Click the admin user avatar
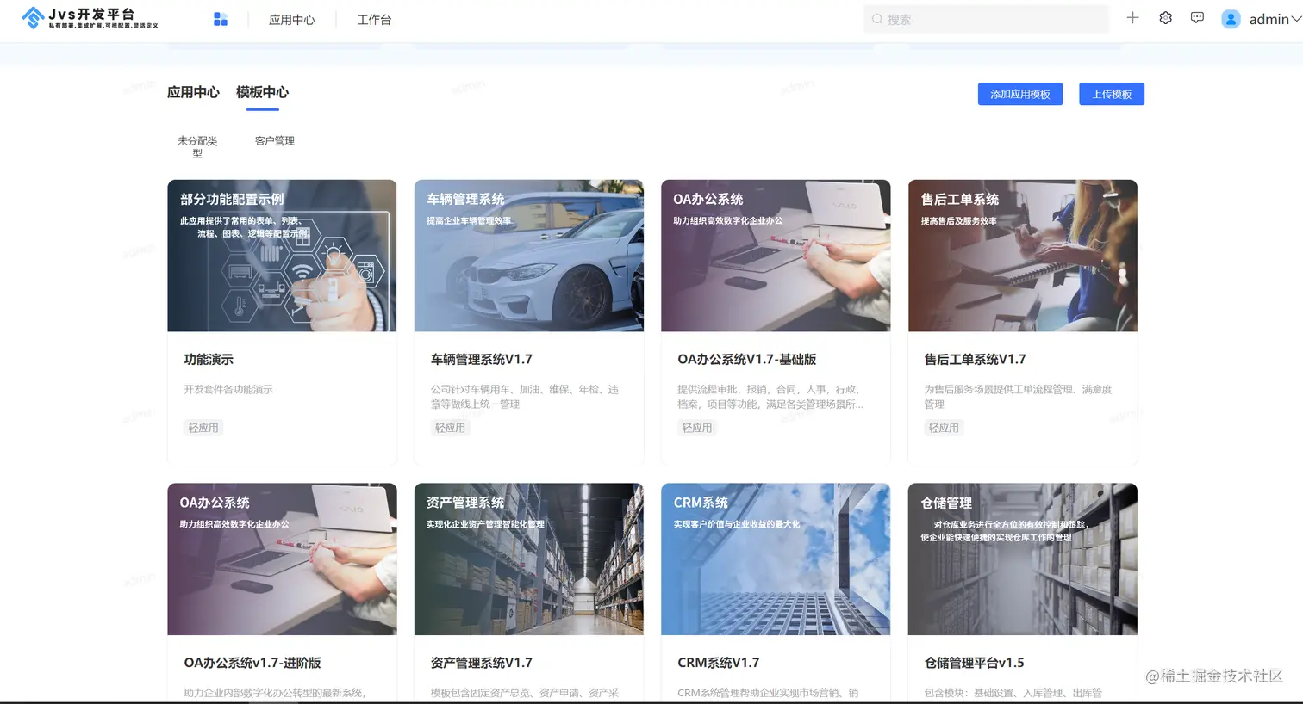This screenshot has width=1303, height=704. pos(1231,19)
